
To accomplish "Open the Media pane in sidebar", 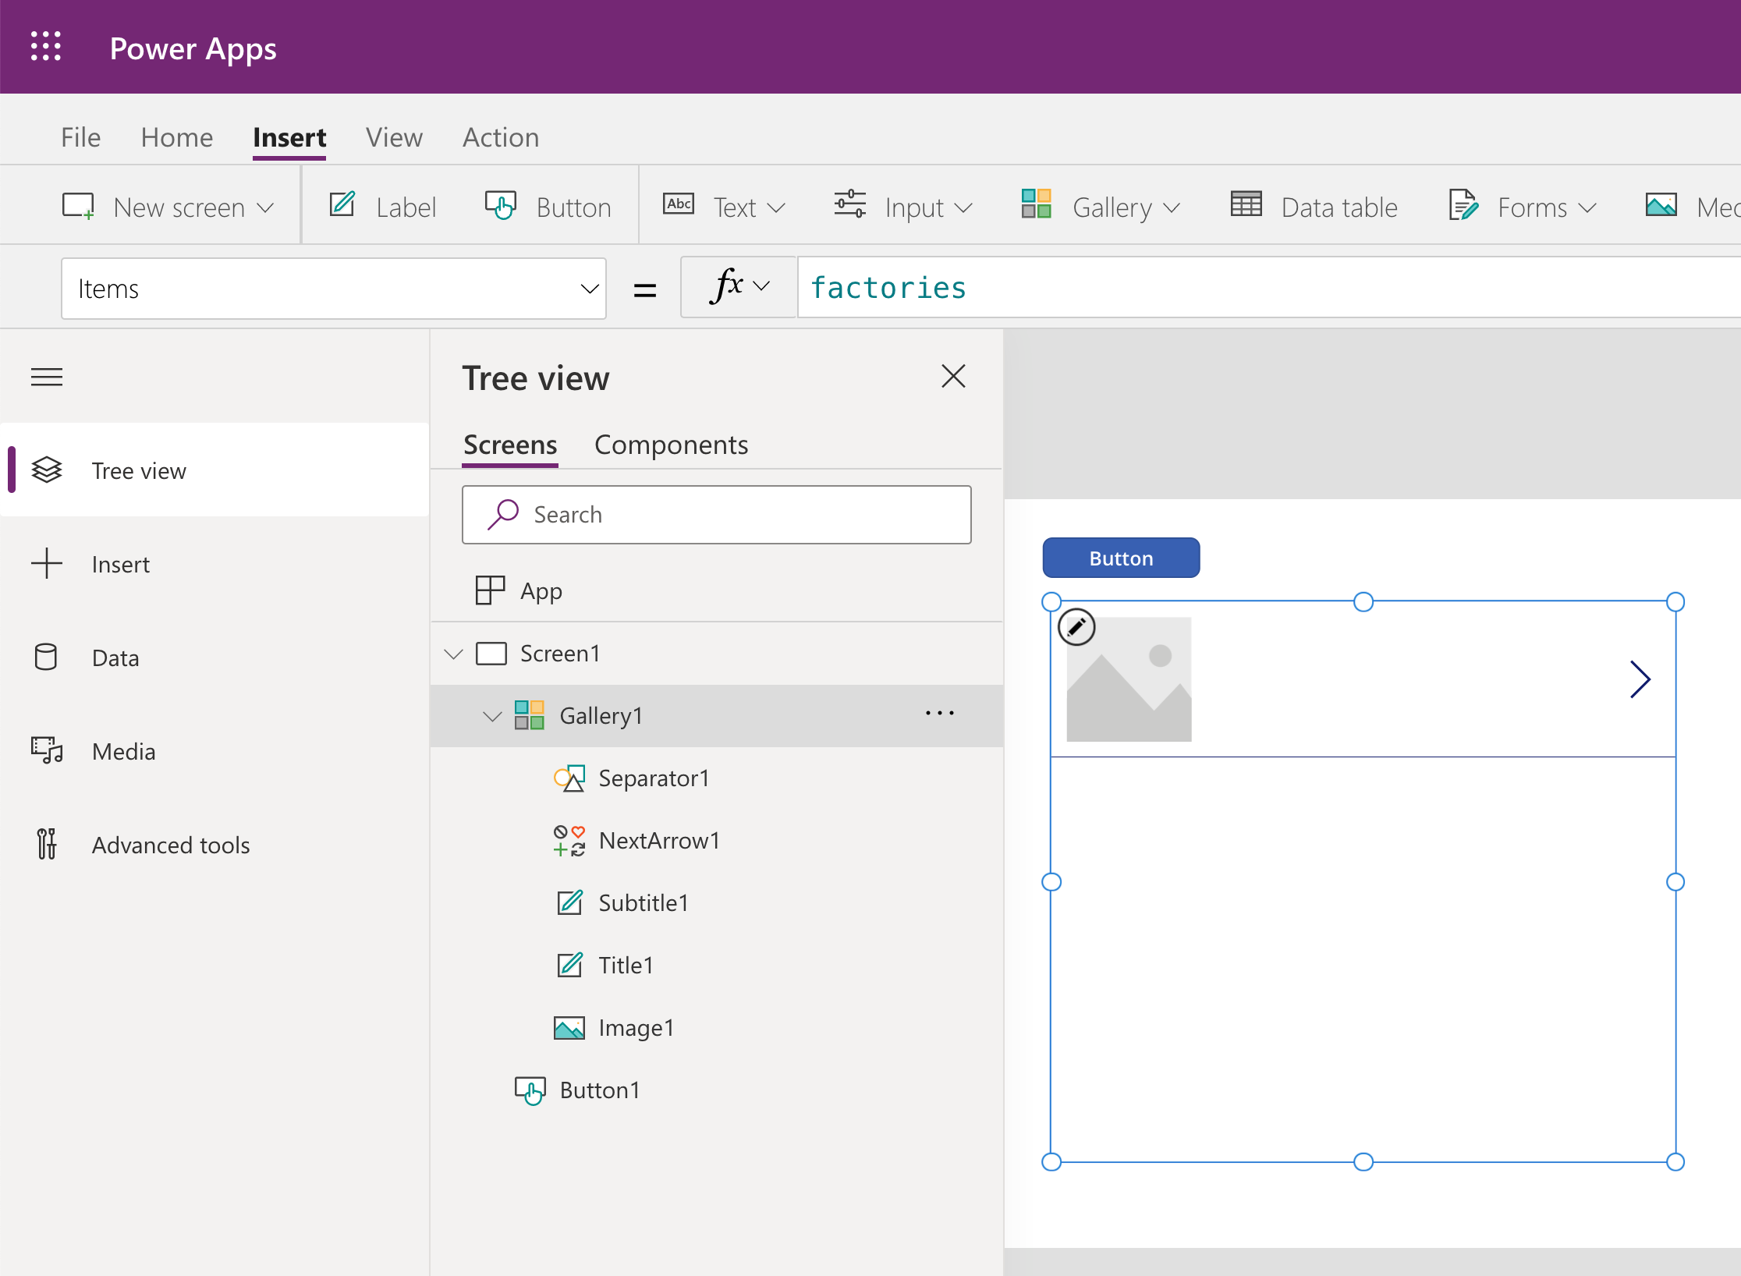I will [x=215, y=751].
